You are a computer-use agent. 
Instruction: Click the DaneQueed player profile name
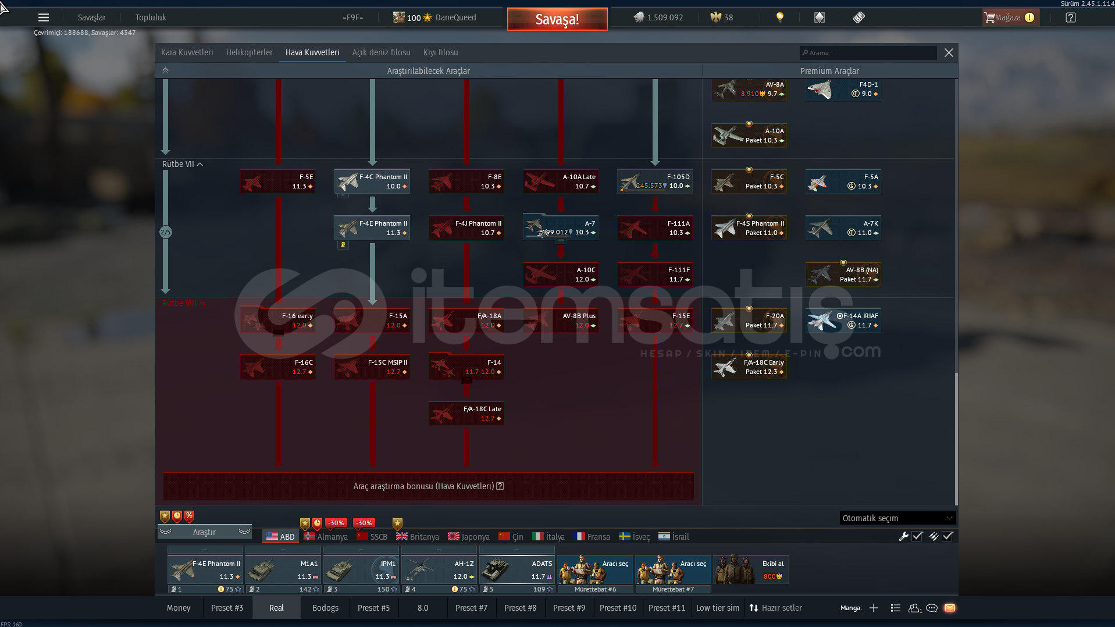pos(456,17)
